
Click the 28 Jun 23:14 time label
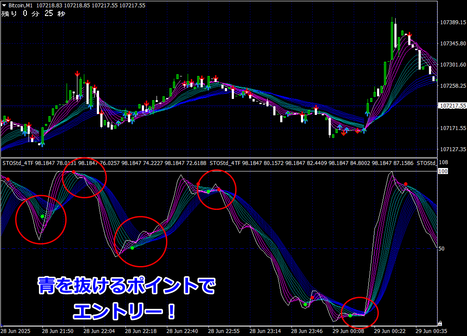(x=265, y=331)
